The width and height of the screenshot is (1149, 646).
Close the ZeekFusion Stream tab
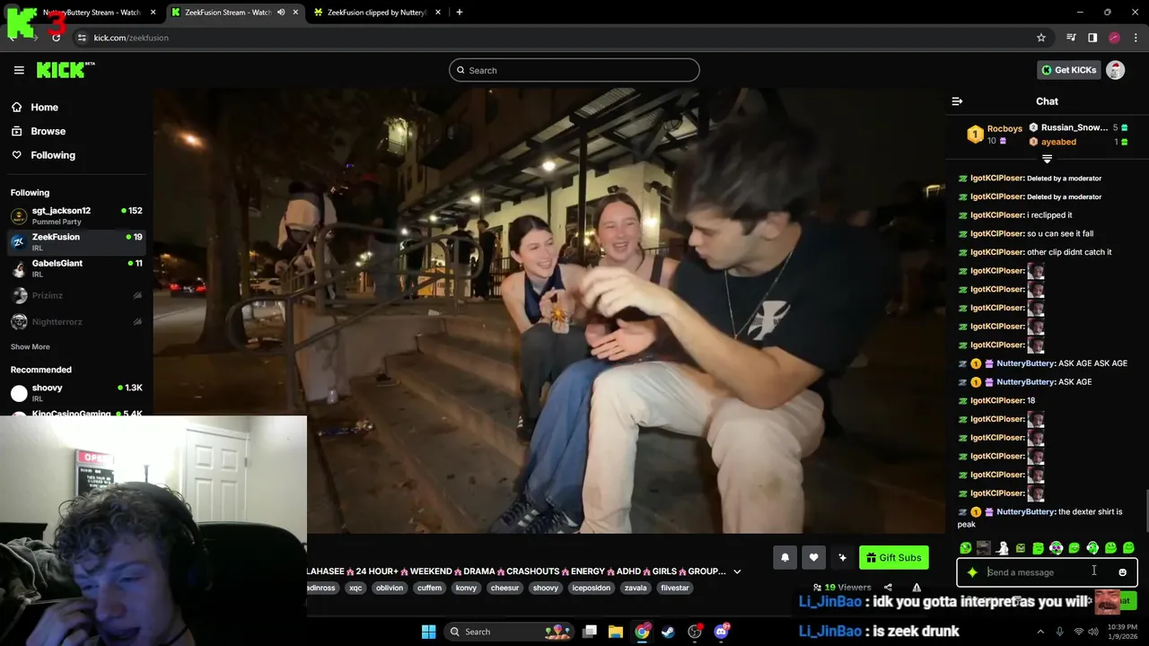click(x=295, y=13)
